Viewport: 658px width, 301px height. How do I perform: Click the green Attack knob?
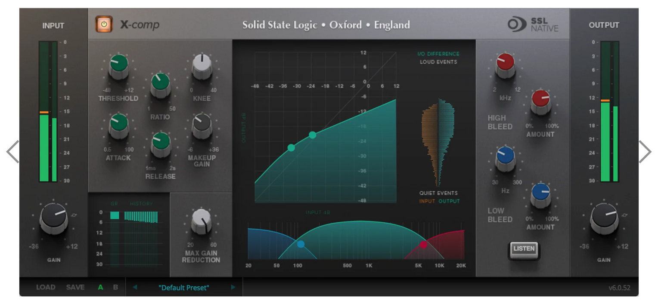[x=118, y=126]
